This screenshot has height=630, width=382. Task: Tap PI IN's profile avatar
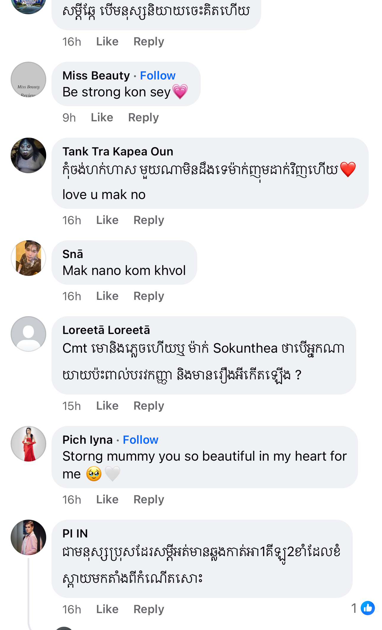28,537
